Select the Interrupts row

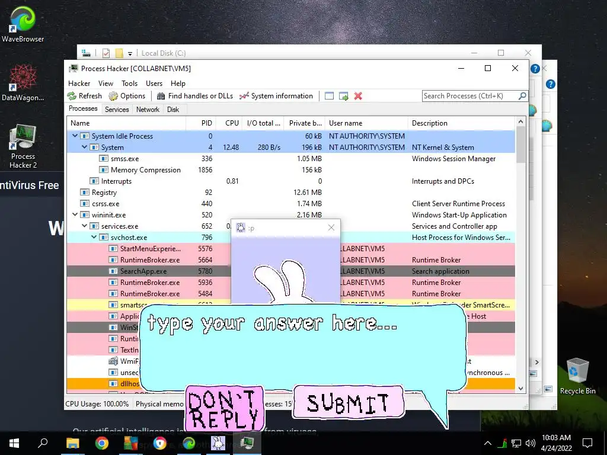[290, 181]
